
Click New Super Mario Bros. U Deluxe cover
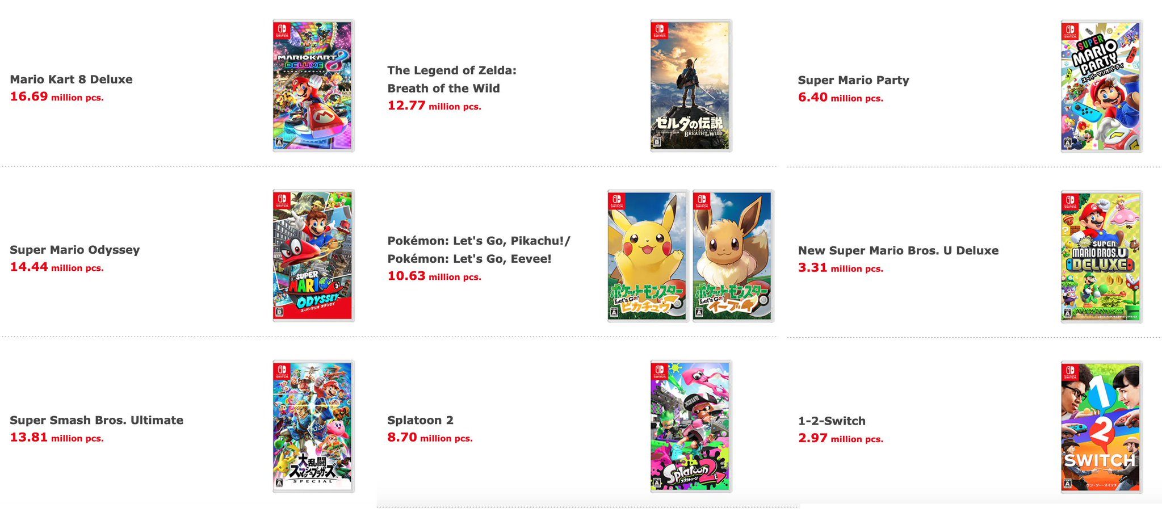tap(1101, 257)
